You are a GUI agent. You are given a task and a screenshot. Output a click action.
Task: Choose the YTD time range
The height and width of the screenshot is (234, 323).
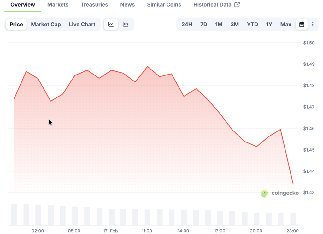[252, 25]
